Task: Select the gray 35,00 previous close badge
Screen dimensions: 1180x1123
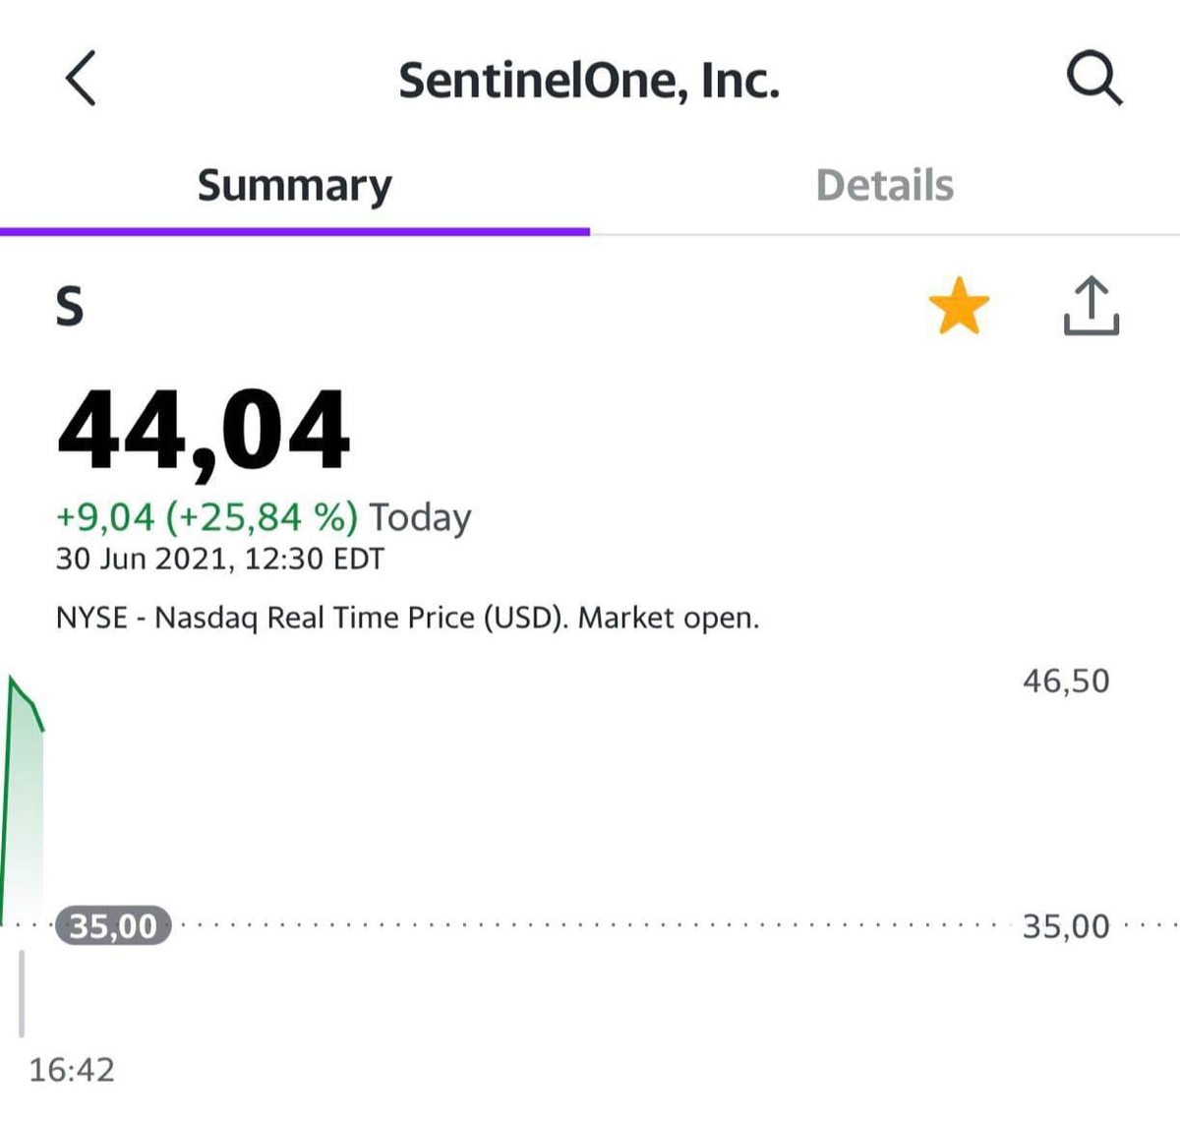Action: tap(113, 926)
